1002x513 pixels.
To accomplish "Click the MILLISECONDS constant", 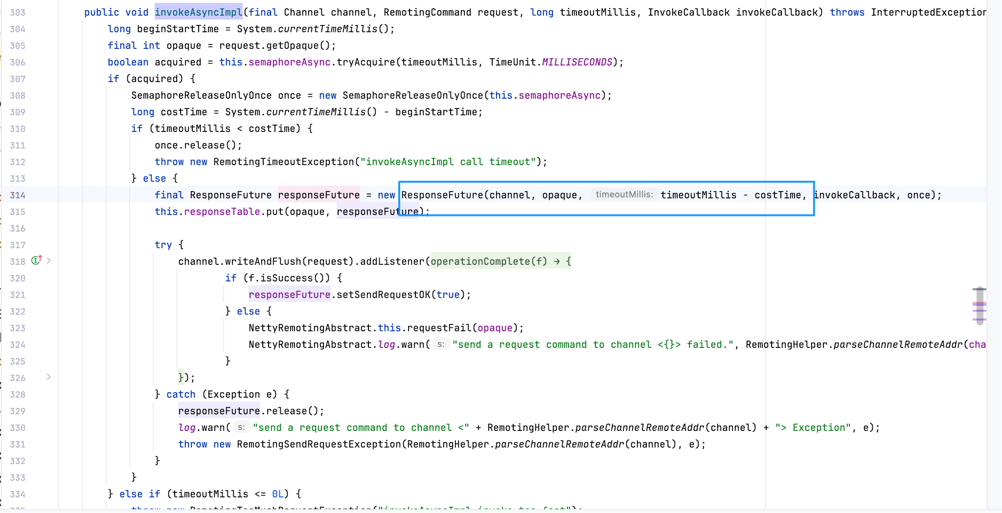I will point(577,62).
